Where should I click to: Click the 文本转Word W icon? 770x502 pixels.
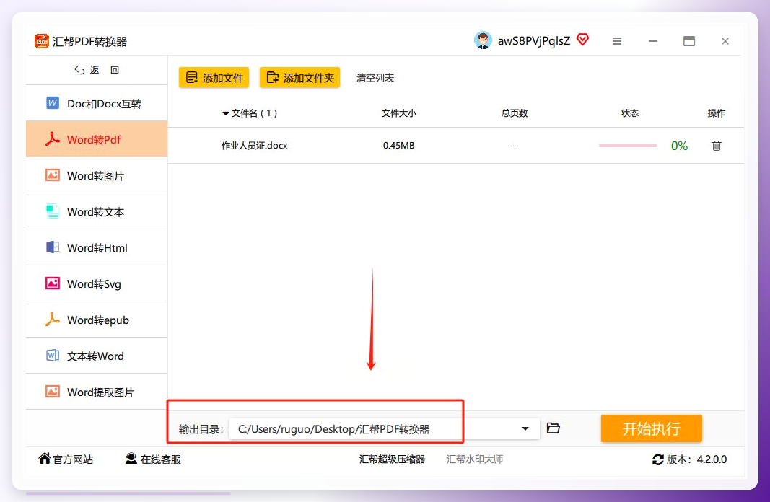pyautogui.click(x=53, y=356)
